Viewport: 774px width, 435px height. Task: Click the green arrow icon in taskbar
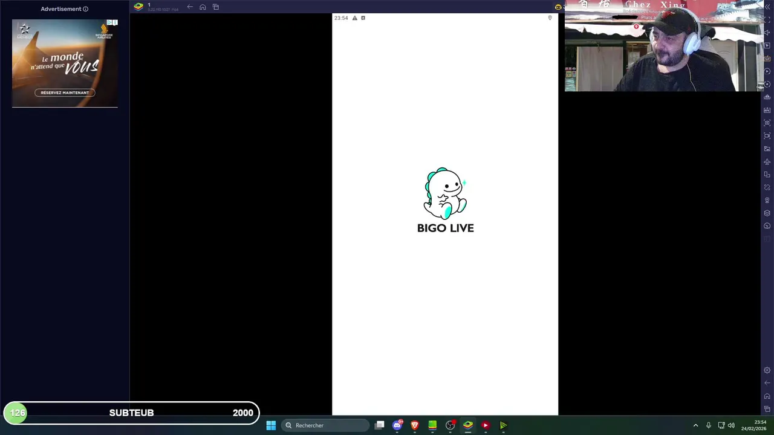tap(503, 425)
